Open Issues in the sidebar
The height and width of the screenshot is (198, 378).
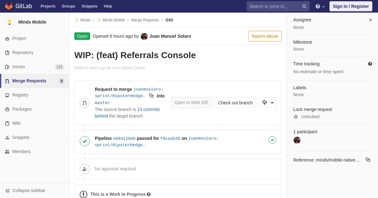(19, 67)
